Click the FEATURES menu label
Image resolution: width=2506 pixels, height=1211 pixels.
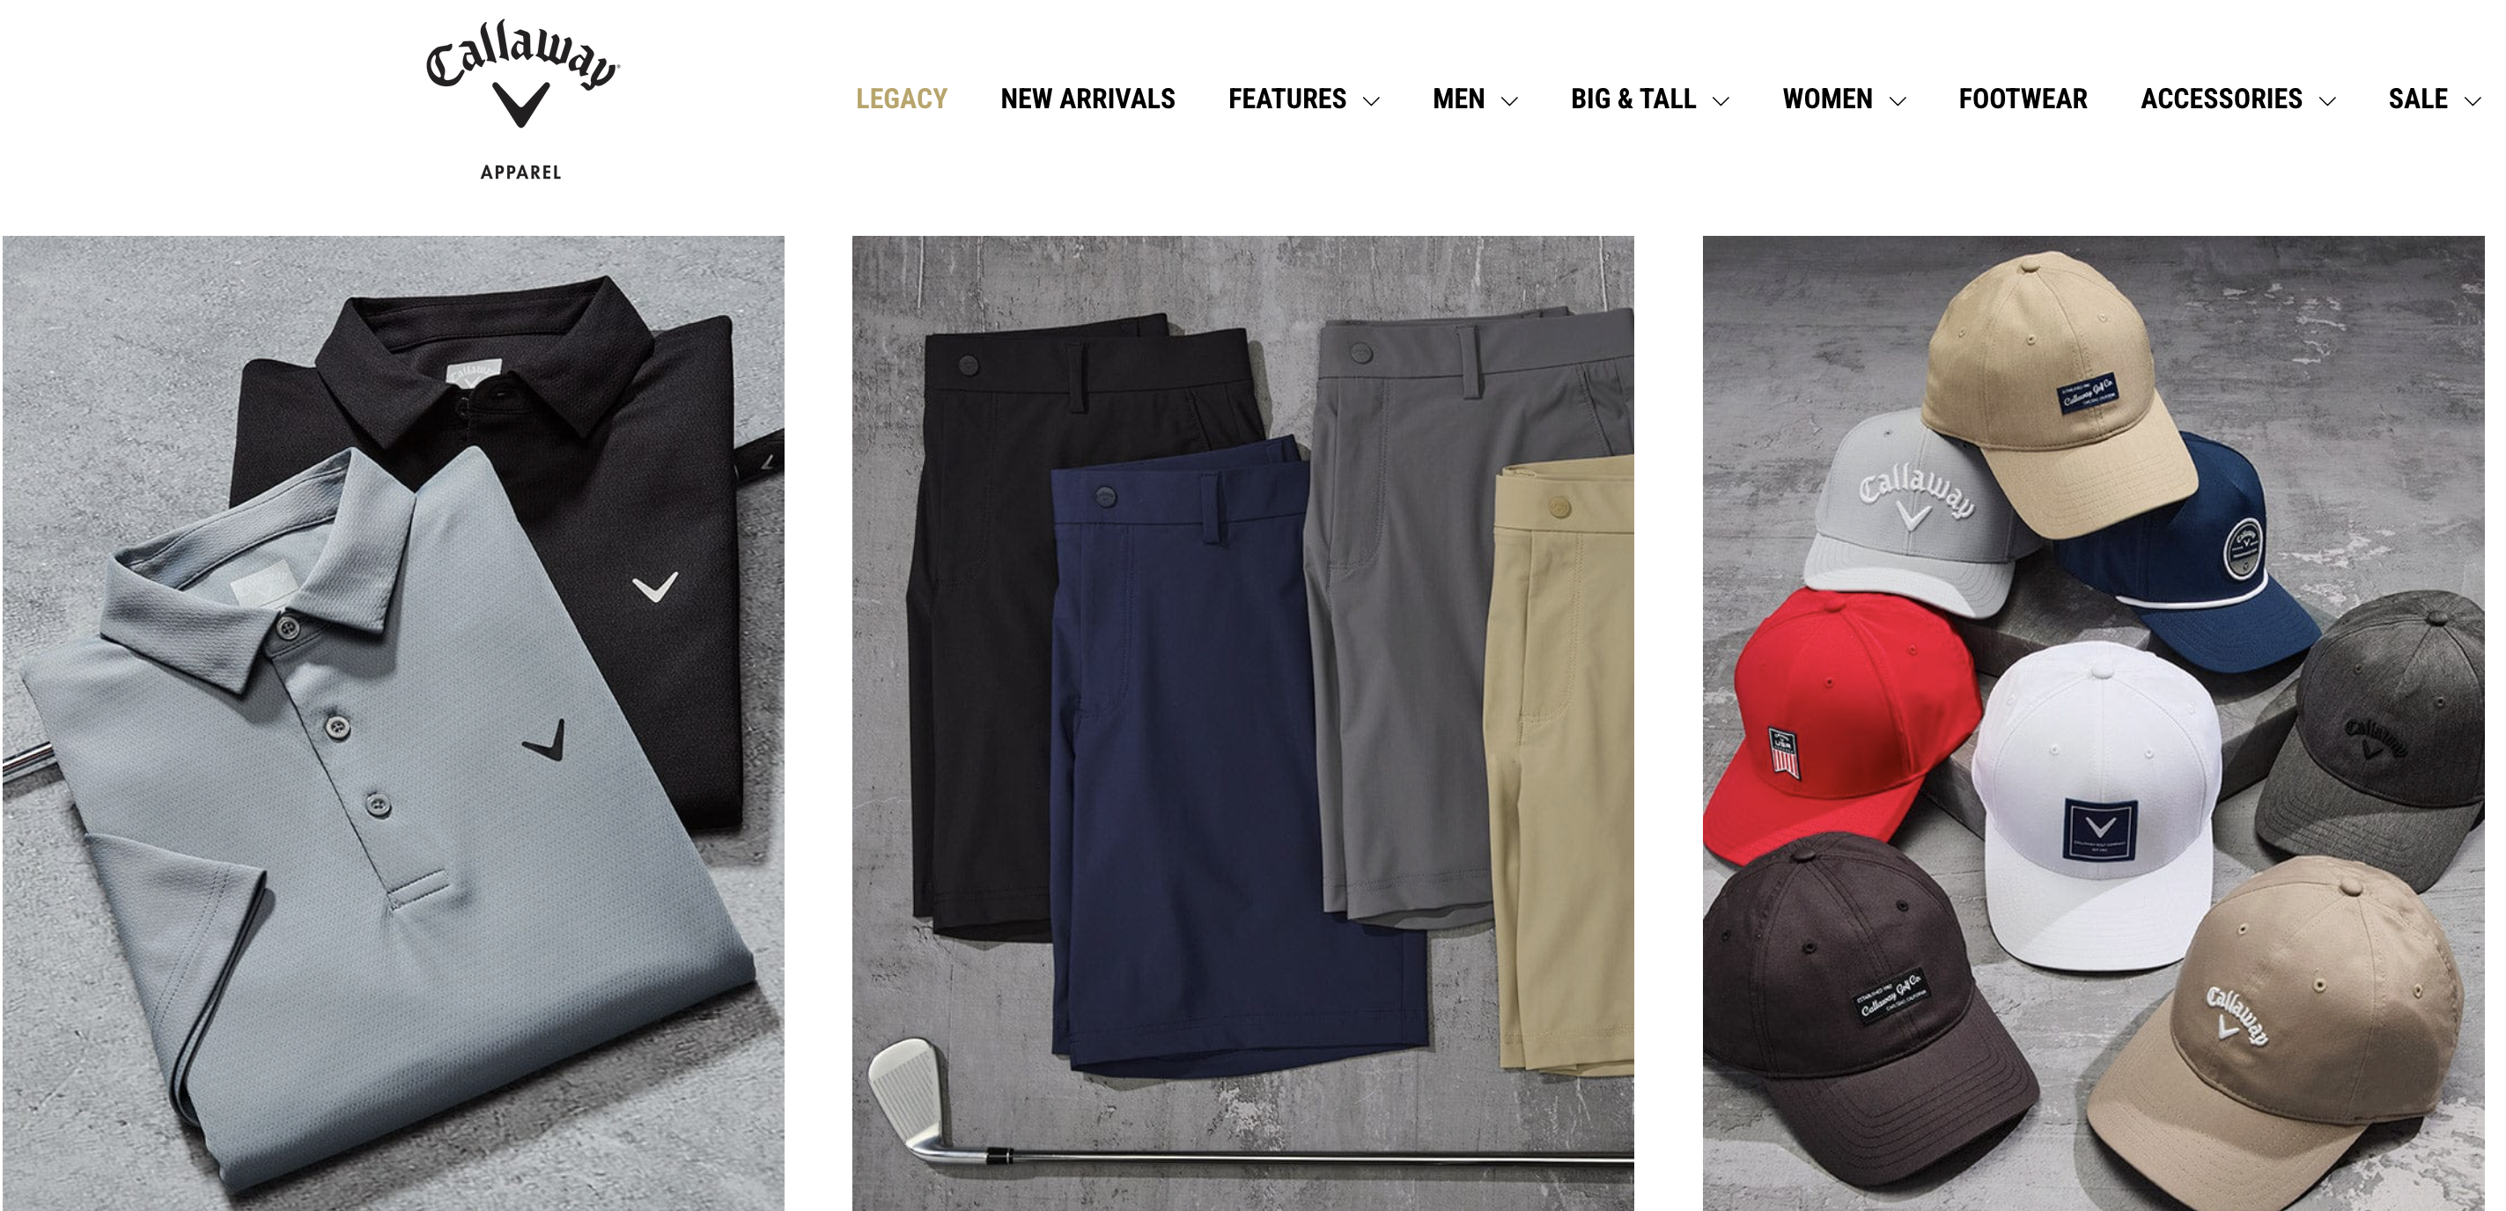pos(1287,99)
